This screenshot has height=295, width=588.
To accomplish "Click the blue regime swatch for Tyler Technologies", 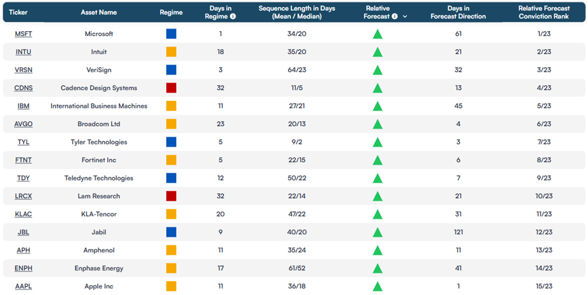I will click(172, 142).
